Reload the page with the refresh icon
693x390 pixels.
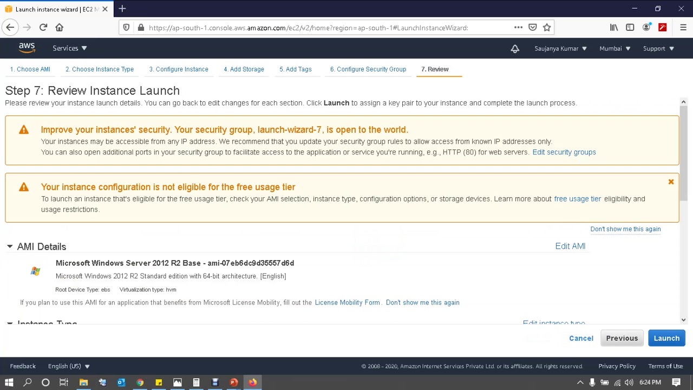pyautogui.click(x=43, y=27)
